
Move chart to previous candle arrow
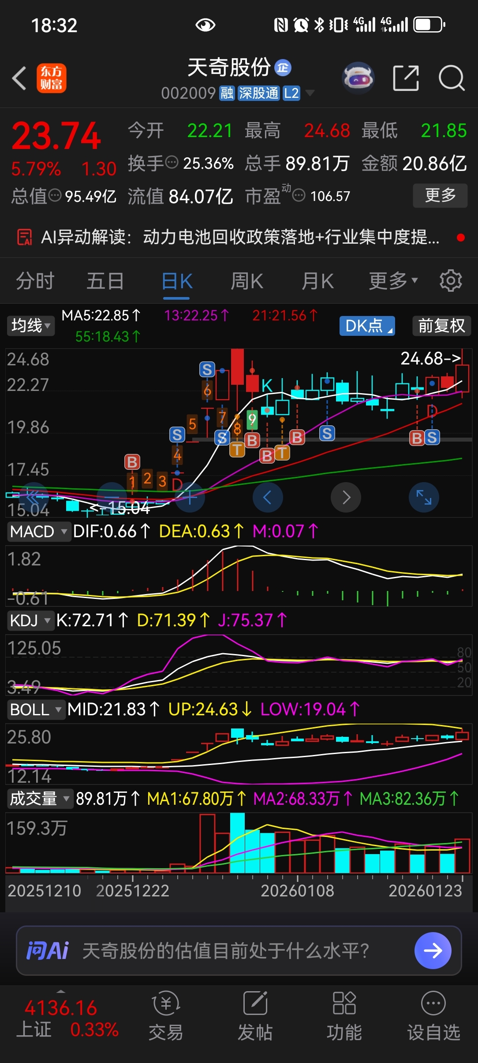(x=268, y=497)
